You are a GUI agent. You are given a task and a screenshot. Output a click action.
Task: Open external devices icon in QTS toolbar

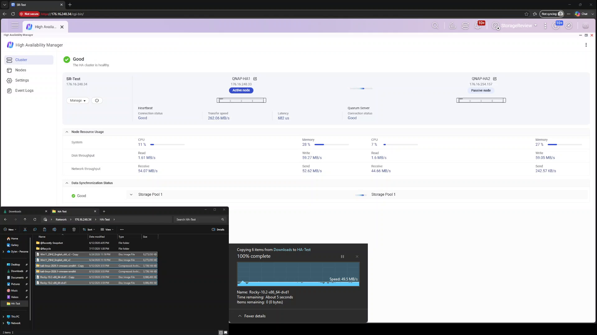465,26
